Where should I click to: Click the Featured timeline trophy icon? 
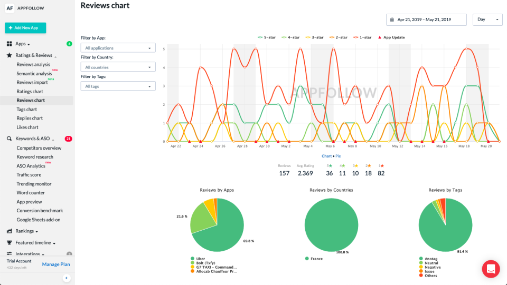10,243
